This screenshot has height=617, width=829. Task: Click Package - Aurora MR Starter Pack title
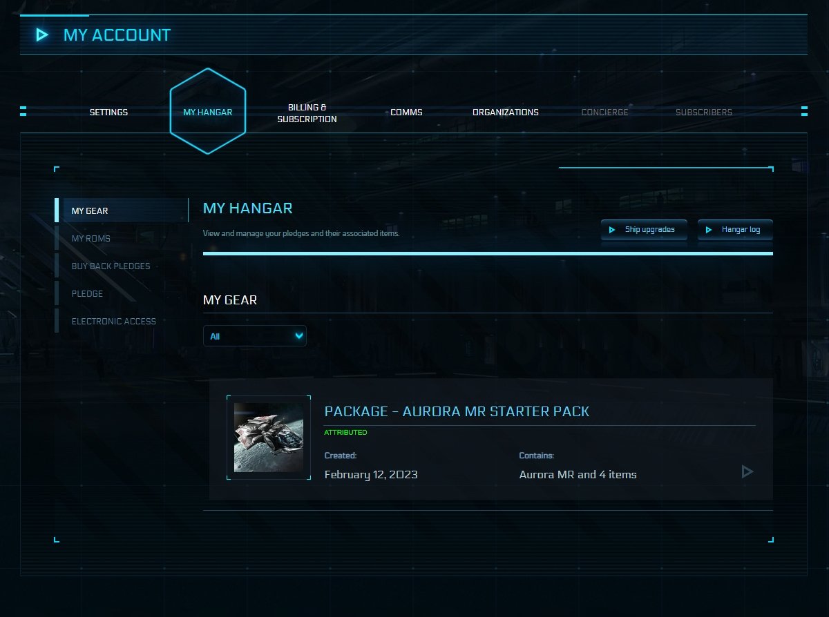click(x=457, y=411)
